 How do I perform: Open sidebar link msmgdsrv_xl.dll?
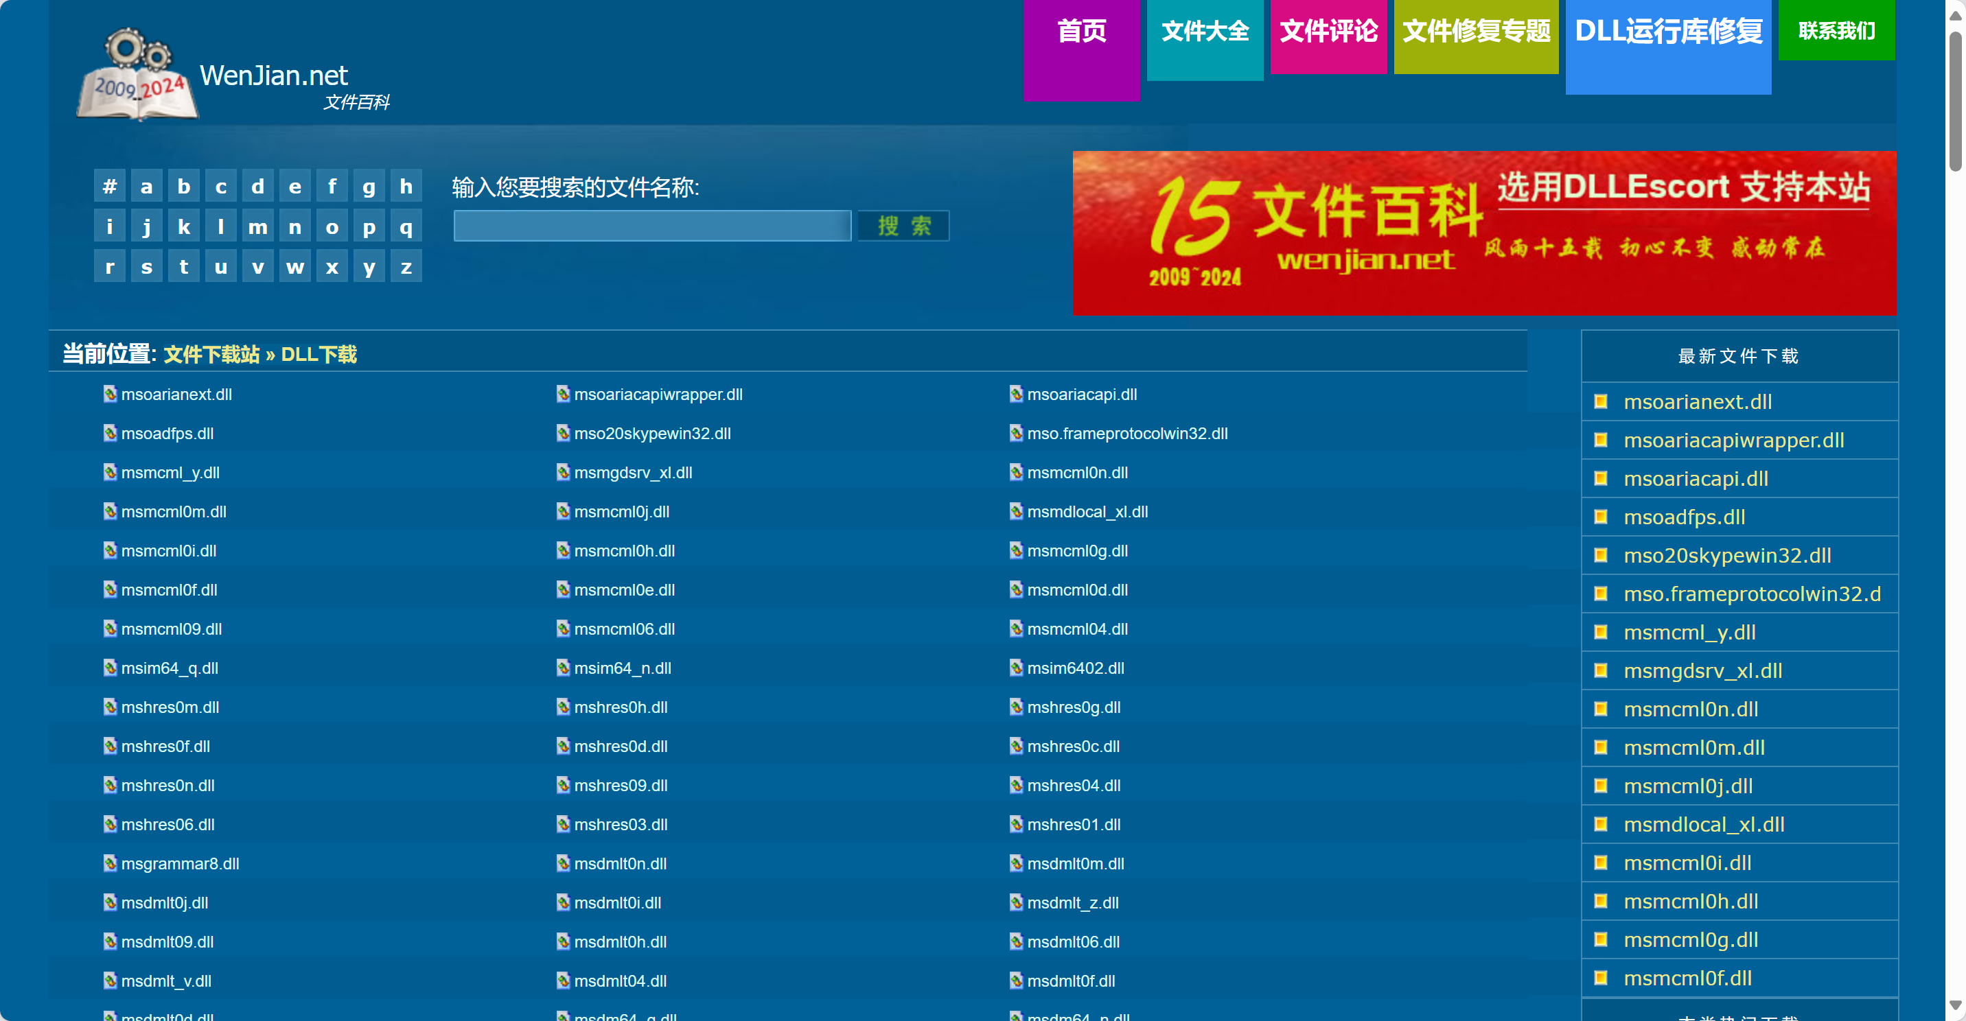coord(1702,671)
